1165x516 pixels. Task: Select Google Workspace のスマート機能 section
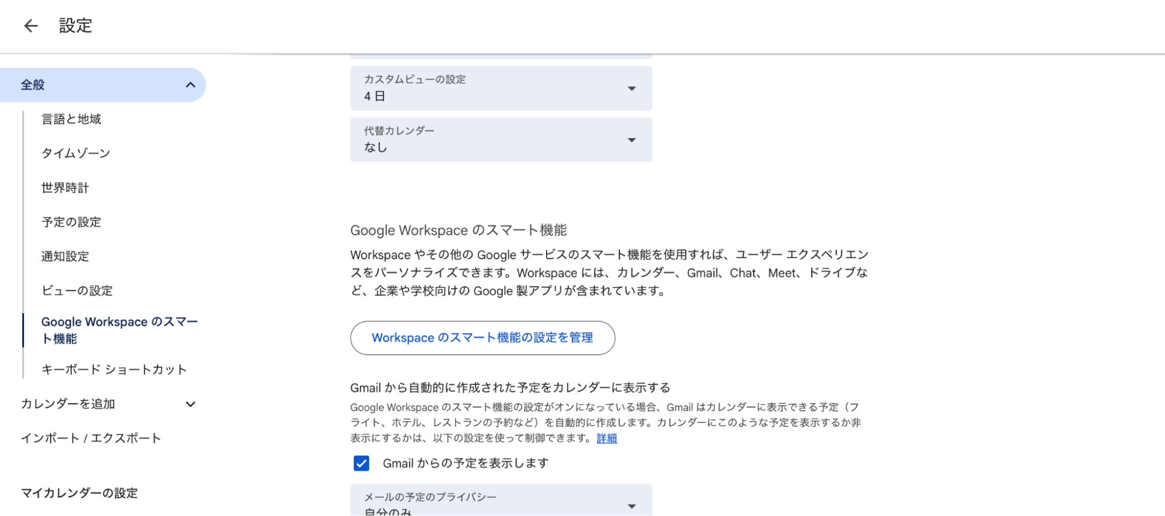[x=119, y=330]
